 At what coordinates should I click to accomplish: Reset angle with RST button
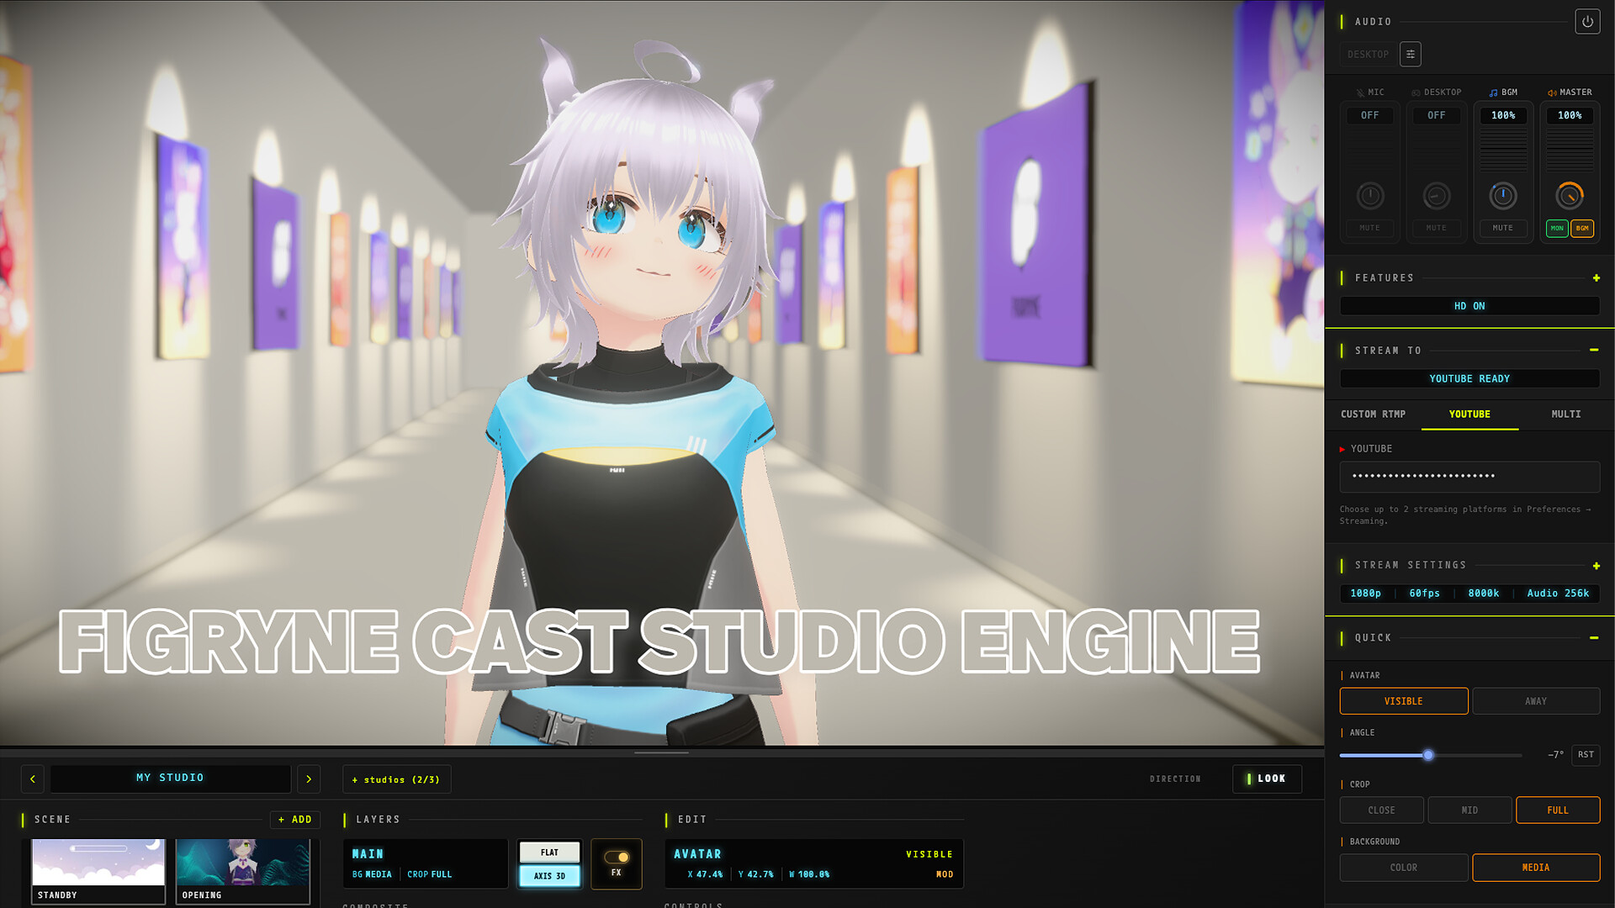(x=1586, y=755)
